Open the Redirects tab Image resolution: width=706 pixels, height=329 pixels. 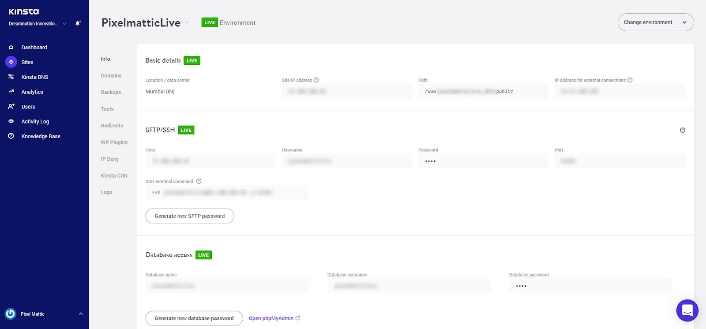click(112, 126)
